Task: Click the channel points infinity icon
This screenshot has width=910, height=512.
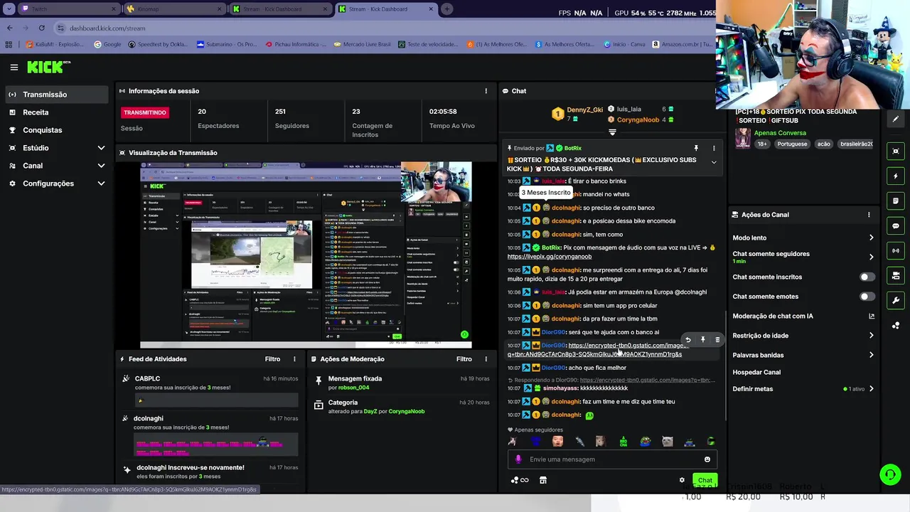Action: point(520,480)
